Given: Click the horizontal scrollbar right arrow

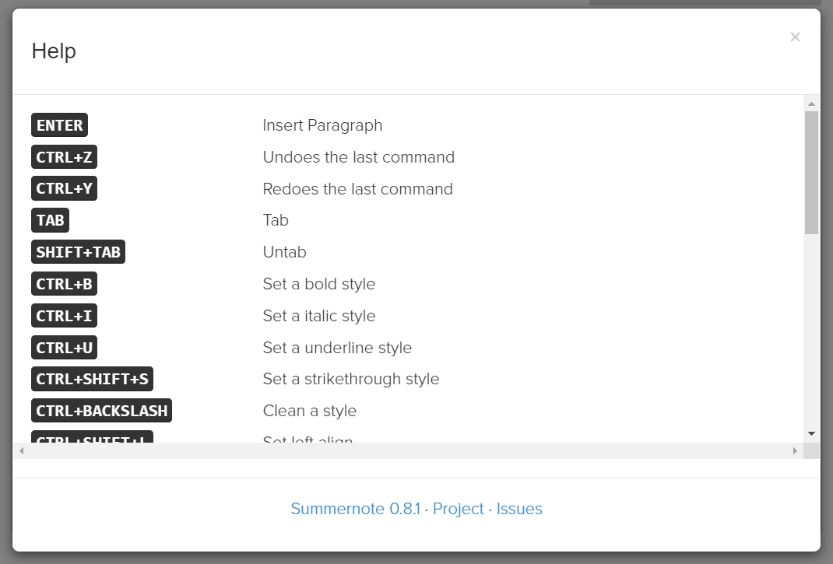Looking at the screenshot, I should (x=795, y=451).
